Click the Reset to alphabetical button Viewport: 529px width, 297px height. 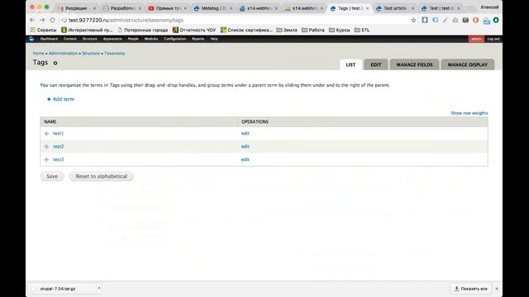(x=101, y=176)
